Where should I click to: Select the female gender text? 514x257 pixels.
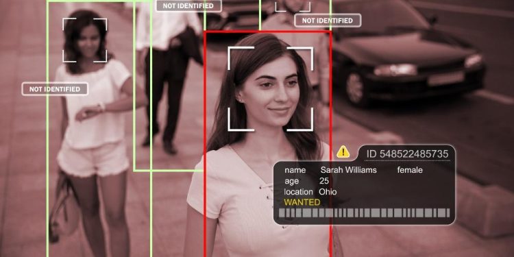[410, 170]
